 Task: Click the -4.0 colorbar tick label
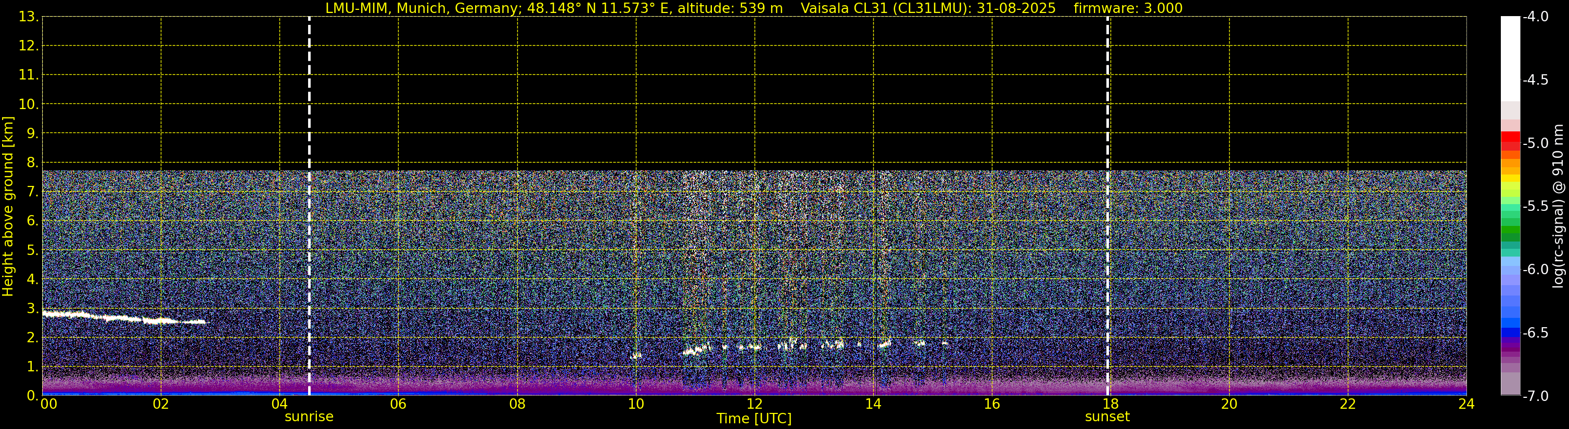tap(1535, 17)
